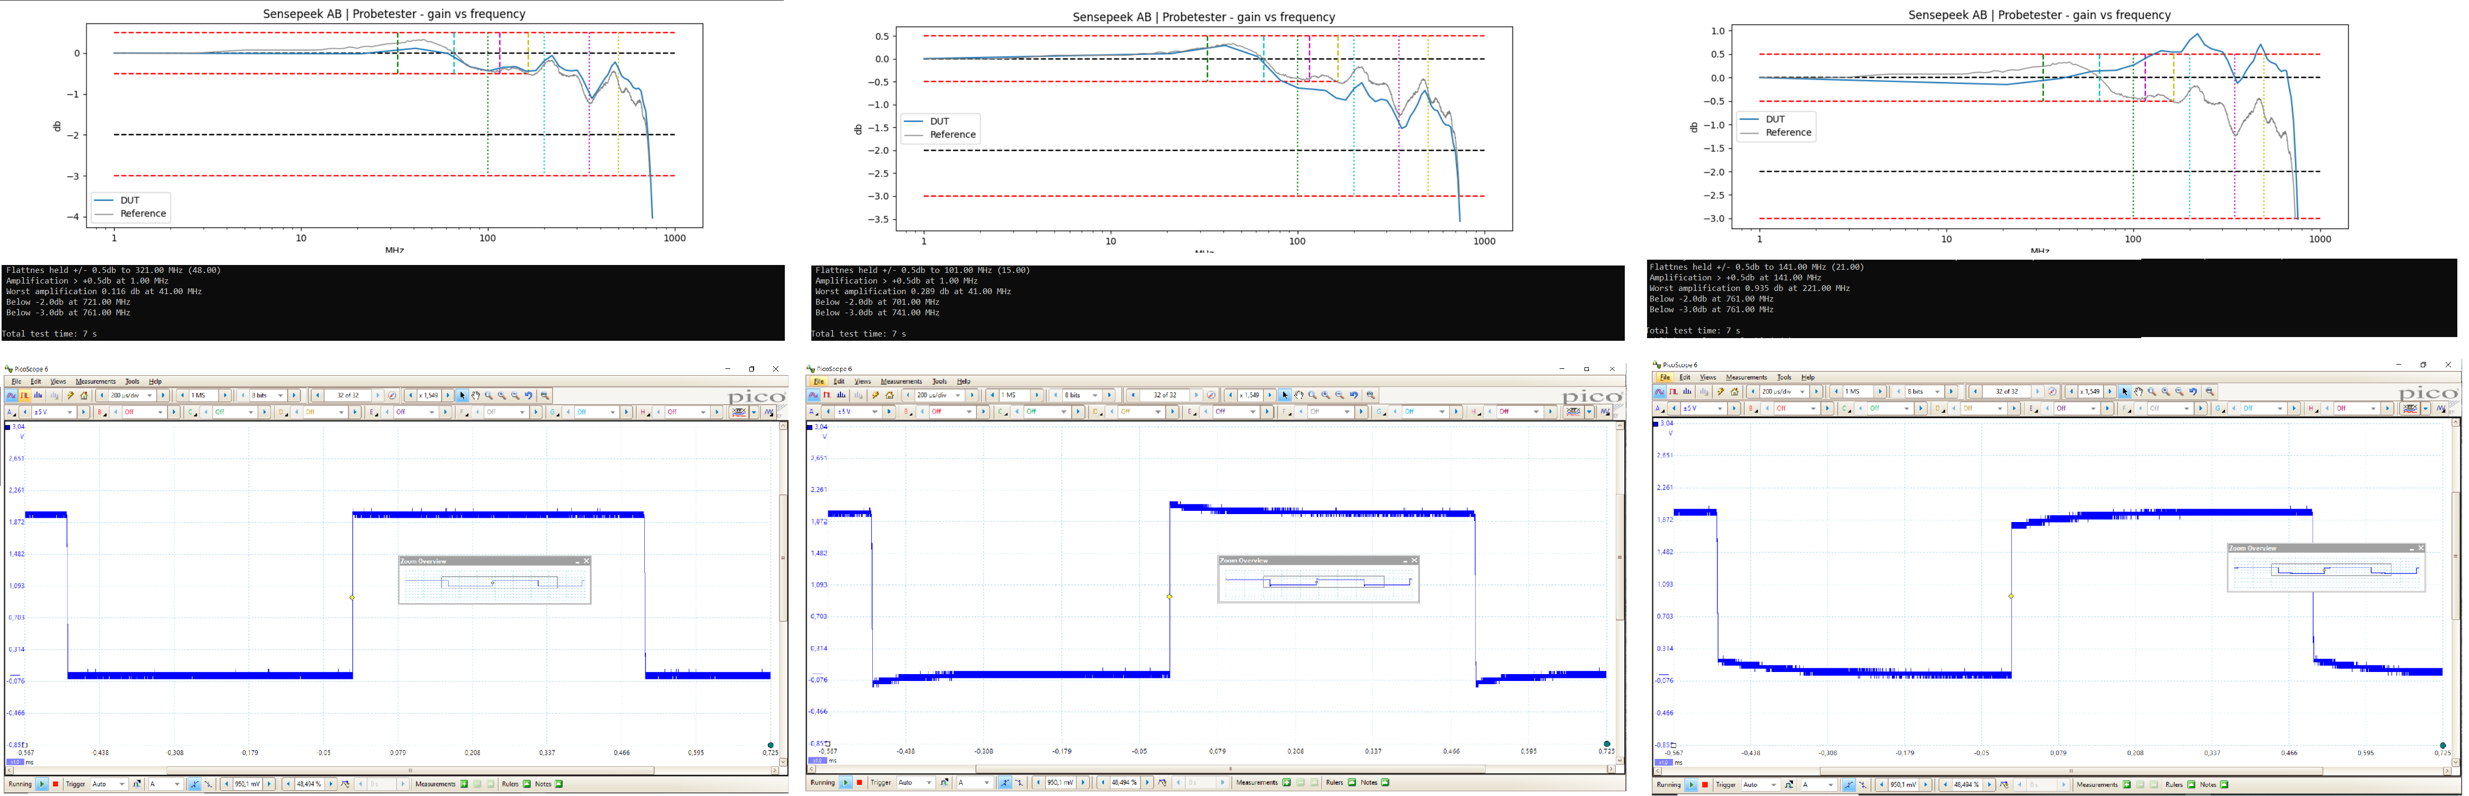This screenshot has height=796, width=2469.
Task: Start capture with green play button, right PicoScope
Action: coord(1692,785)
